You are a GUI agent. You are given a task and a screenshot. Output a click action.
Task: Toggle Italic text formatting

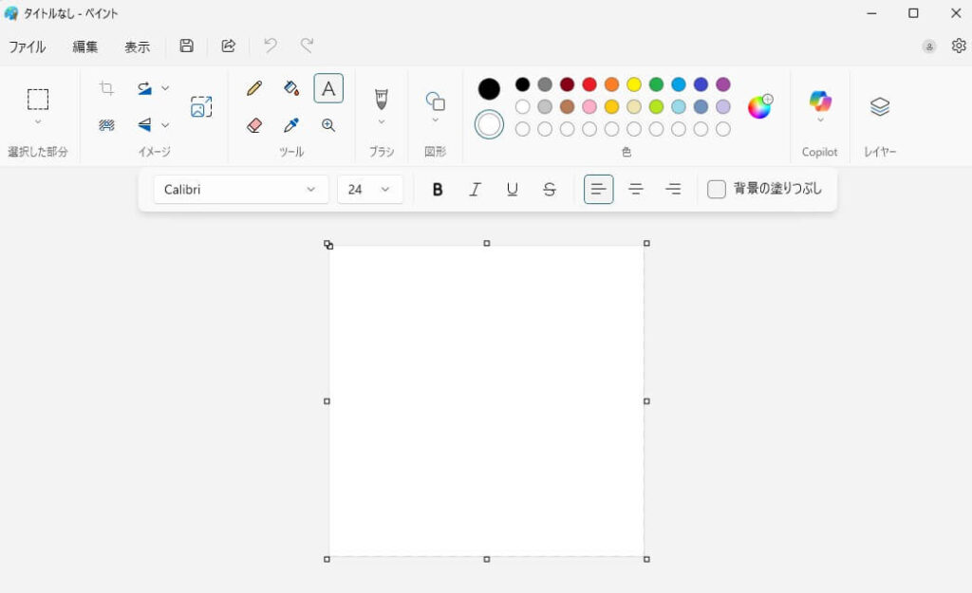point(475,190)
